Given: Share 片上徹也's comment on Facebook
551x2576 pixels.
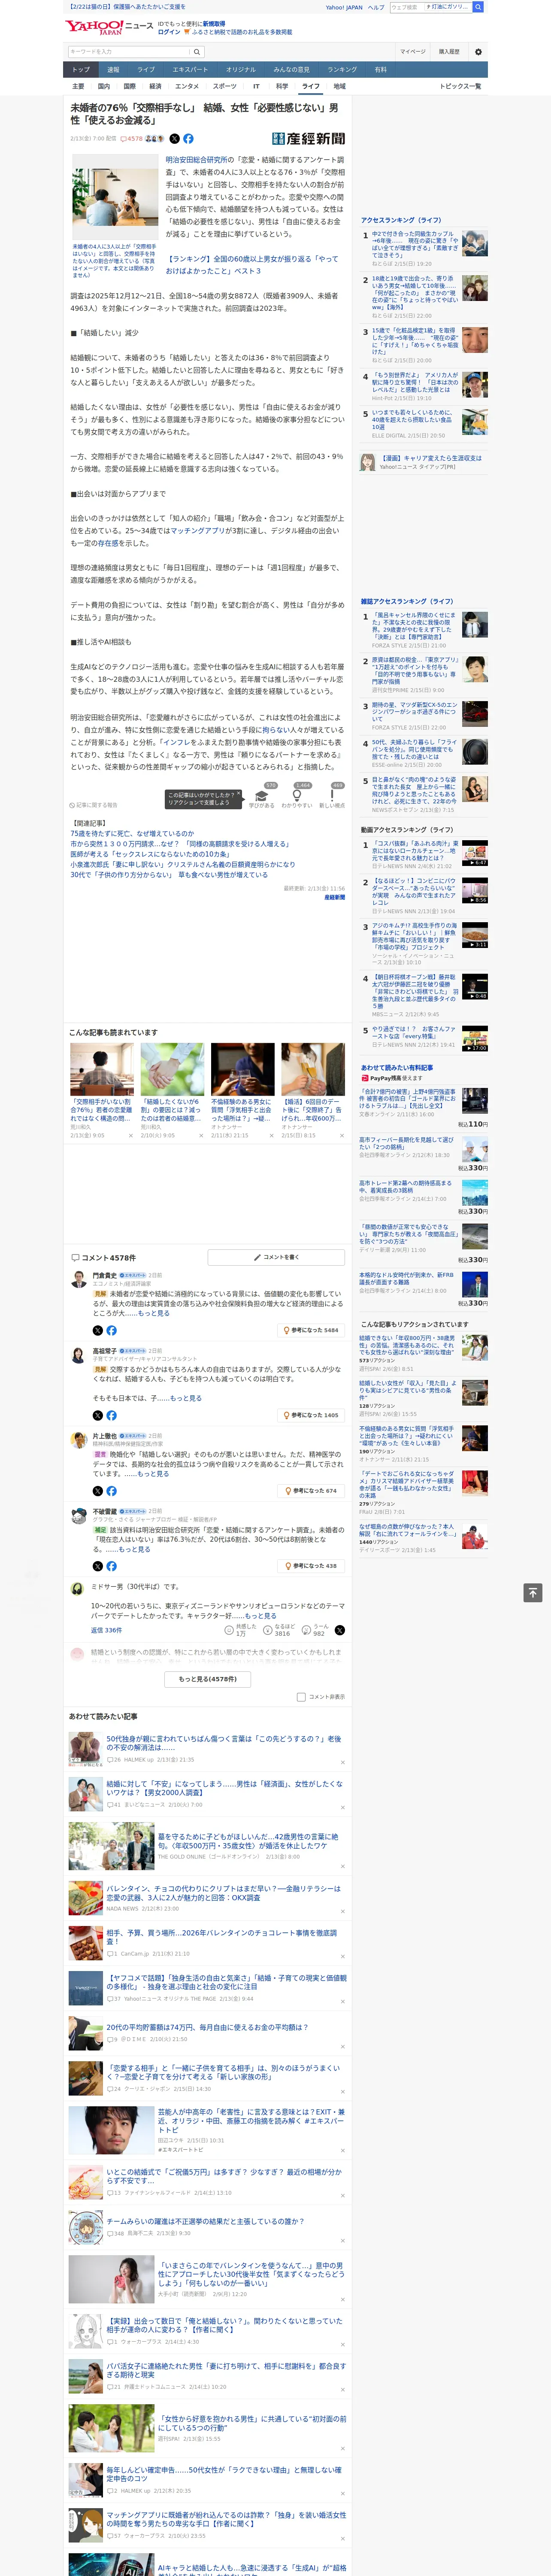Looking at the screenshot, I should pos(111,1491).
